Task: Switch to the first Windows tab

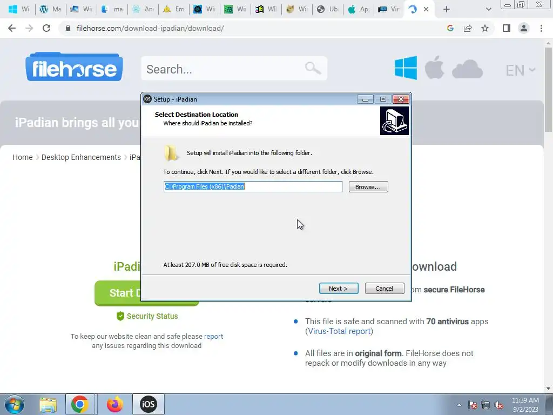Action: (19, 9)
